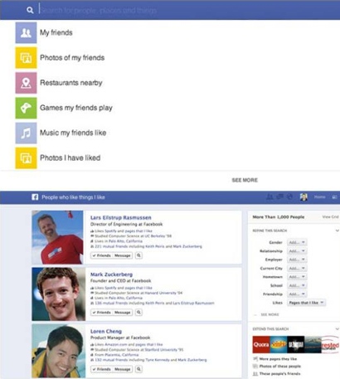Open the Likes Pages that I like dropdown
This screenshot has height=379, width=340.
pyautogui.click(x=306, y=303)
